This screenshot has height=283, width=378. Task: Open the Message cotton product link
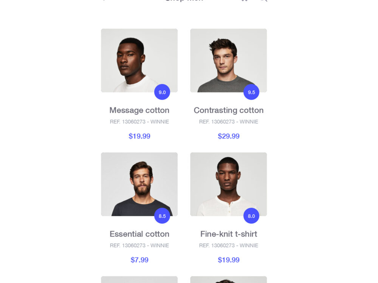coord(139,110)
